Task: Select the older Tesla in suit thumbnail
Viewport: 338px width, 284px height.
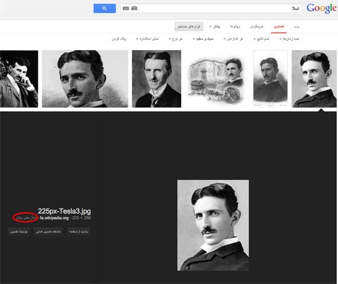Action: pyautogui.click(x=156, y=78)
